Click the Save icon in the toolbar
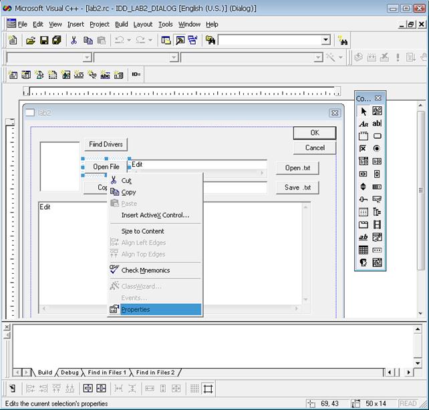Viewport: 429px width, 410px height. coord(44,41)
